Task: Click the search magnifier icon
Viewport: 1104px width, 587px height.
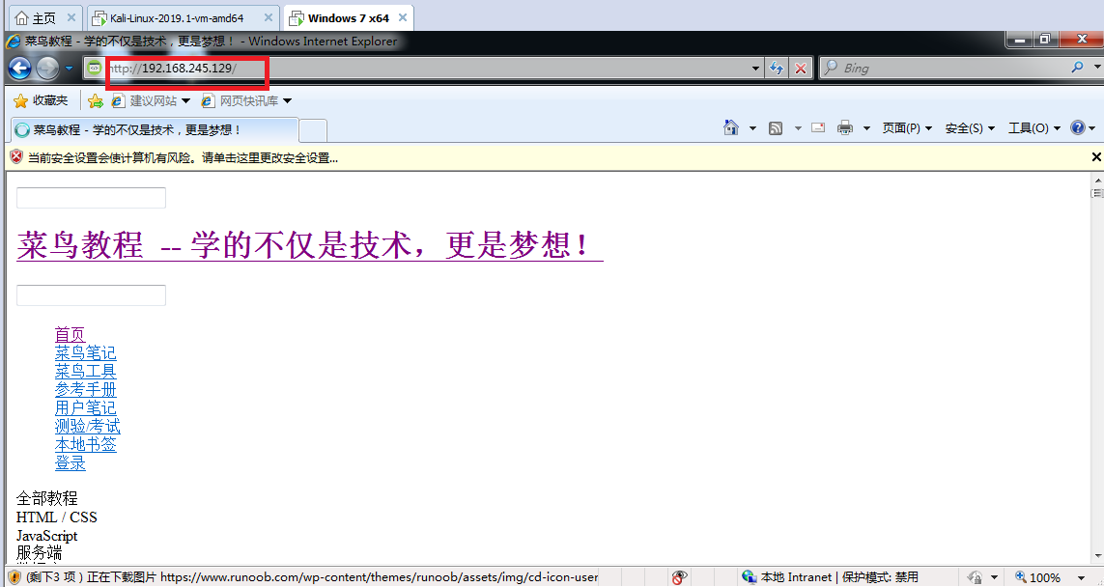Action: tap(1077, 68)
